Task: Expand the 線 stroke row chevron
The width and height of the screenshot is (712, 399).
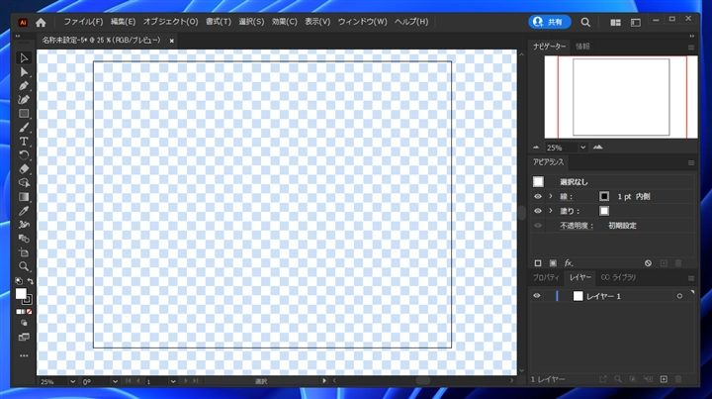Action: [551, 196]
